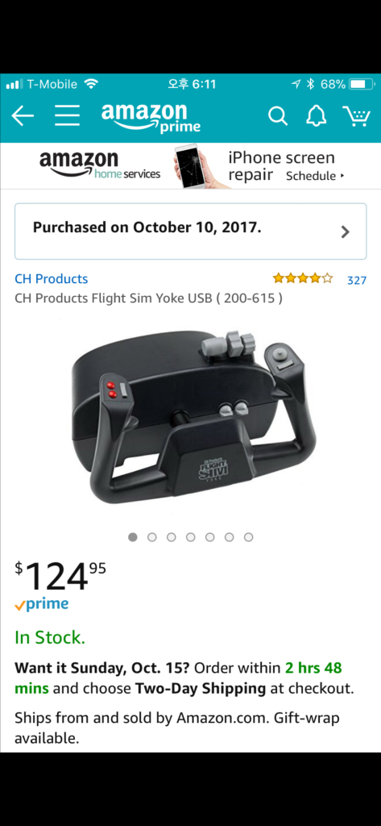Screen dimensions: 381x826
Task: Open the hamburger menu
Action: tap(68, 115)
